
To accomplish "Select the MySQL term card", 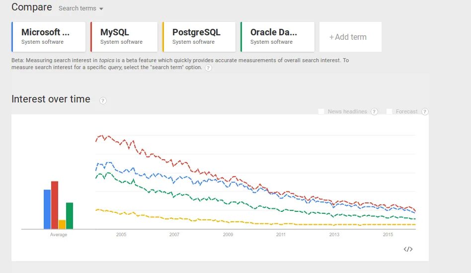I will (x=124, y=37).
